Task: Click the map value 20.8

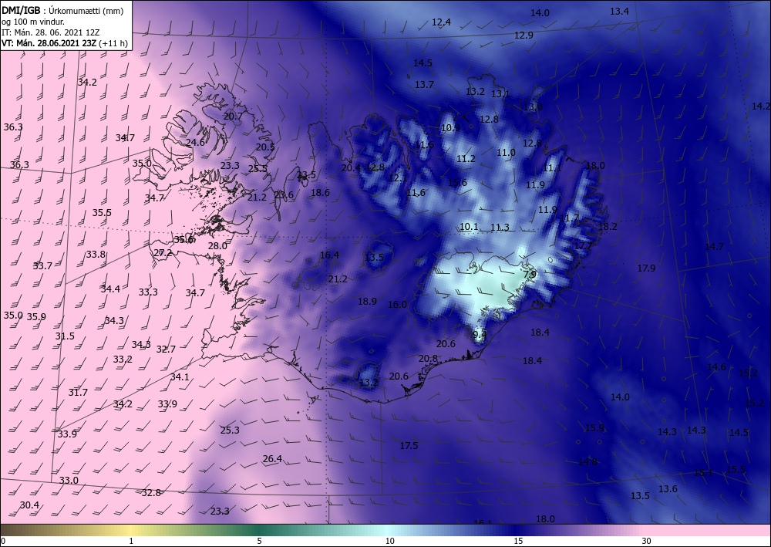Action: (x=428, y=359)
